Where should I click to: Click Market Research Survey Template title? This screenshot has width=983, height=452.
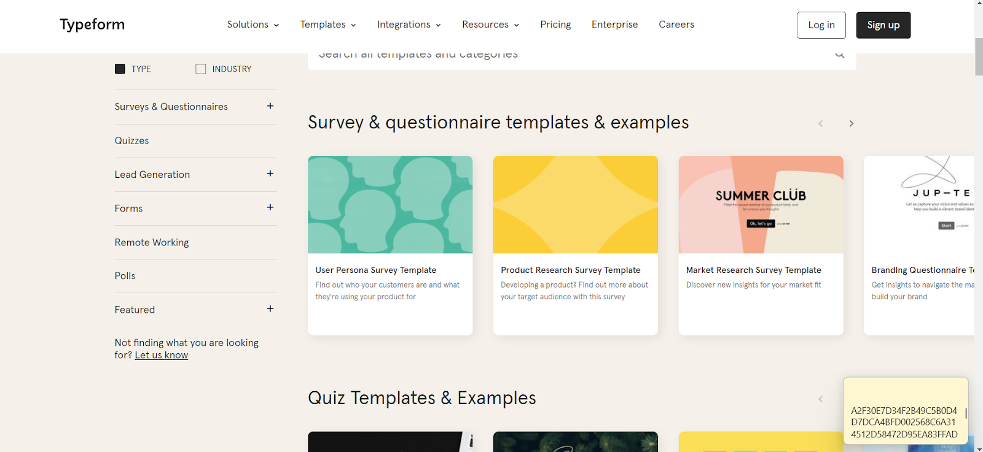click(754, 270)
